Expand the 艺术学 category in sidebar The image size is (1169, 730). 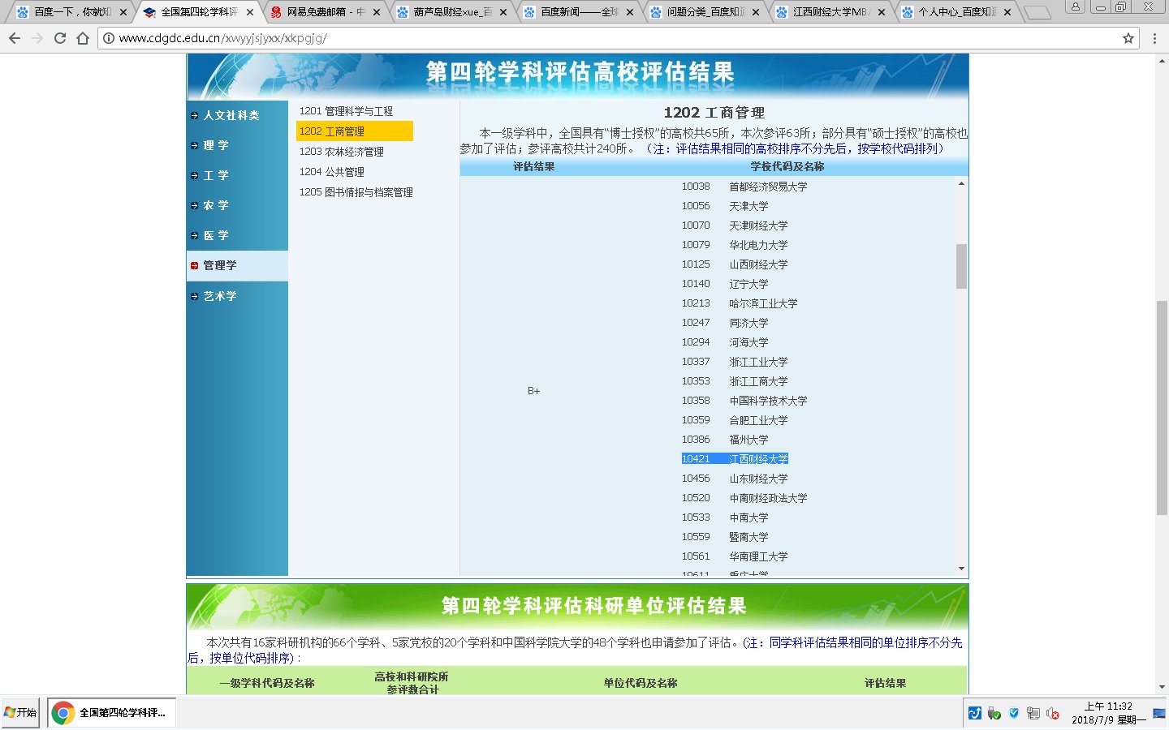point(218,296)
